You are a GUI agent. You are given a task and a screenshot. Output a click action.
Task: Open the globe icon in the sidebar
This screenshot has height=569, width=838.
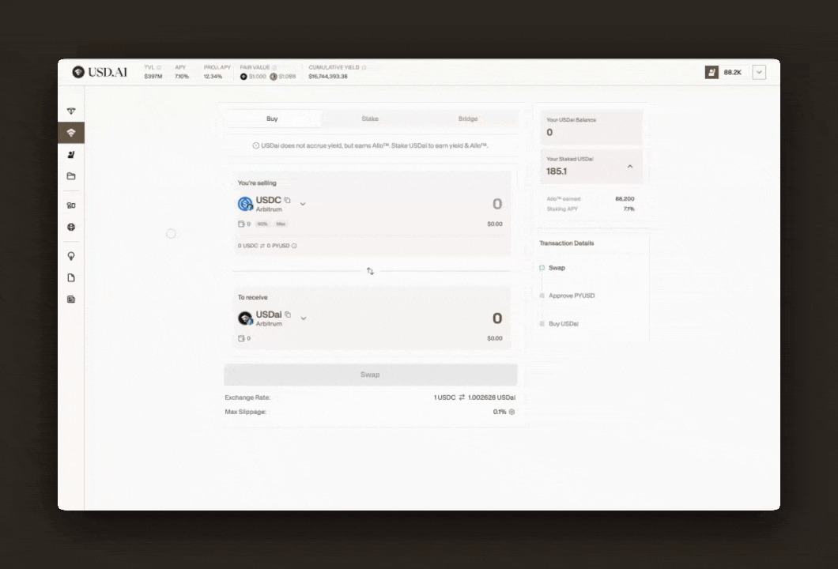[71, 227]
